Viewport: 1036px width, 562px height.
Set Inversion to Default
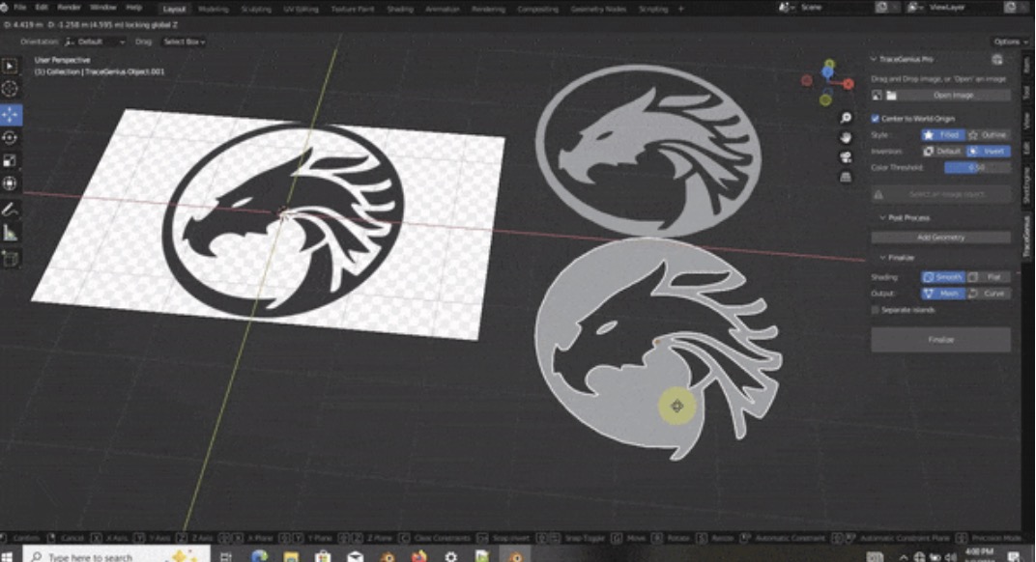[943, 152]
